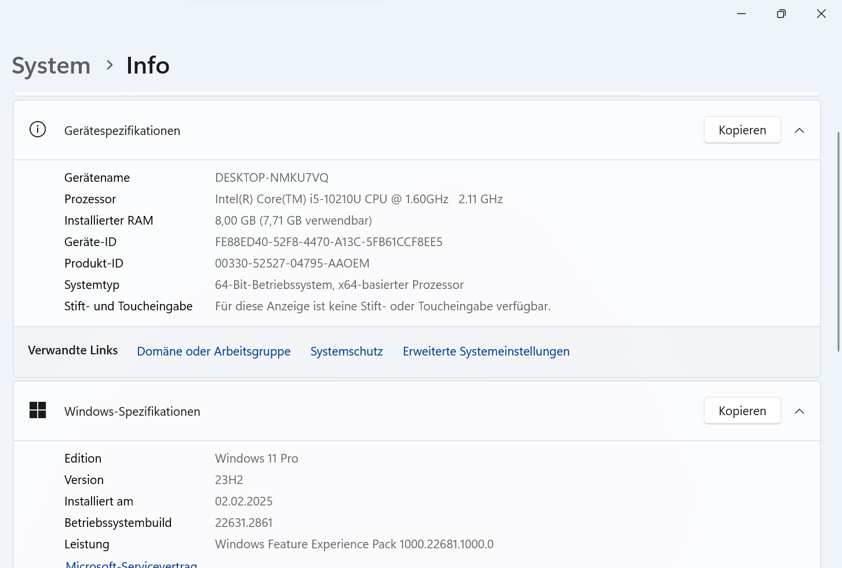This screenshot has height=568, width=842.
Task: Click the Produkt-ID label
Action: pyautogui.click(x=94, y=263)
